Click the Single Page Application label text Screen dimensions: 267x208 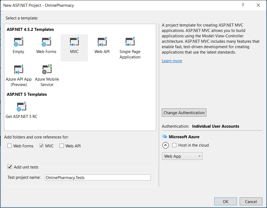(130, 54)
